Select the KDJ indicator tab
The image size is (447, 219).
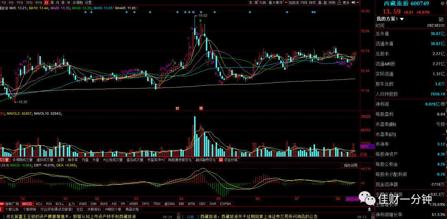[x=39, y=204]
